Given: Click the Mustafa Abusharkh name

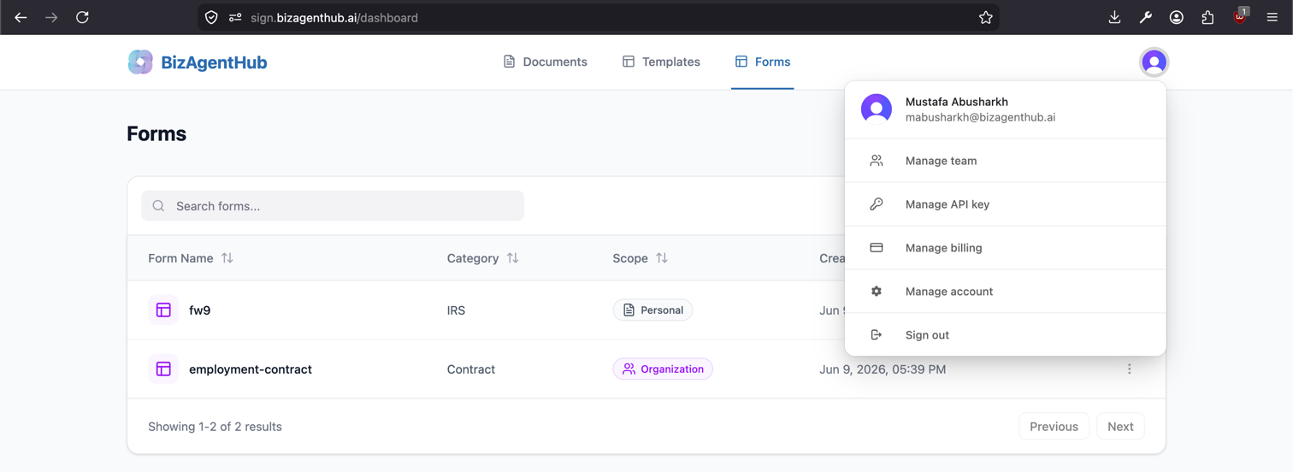Looking at the screenshot, I should point(957,102).
